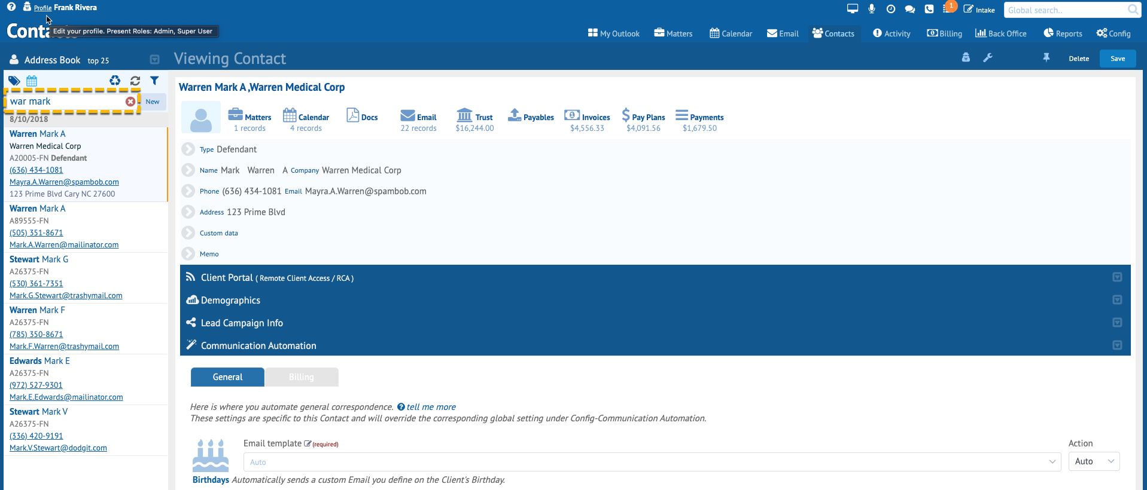Open contact Calendar with 4 records
This screenshot has height=490, width=1147.
pos(306,120)
